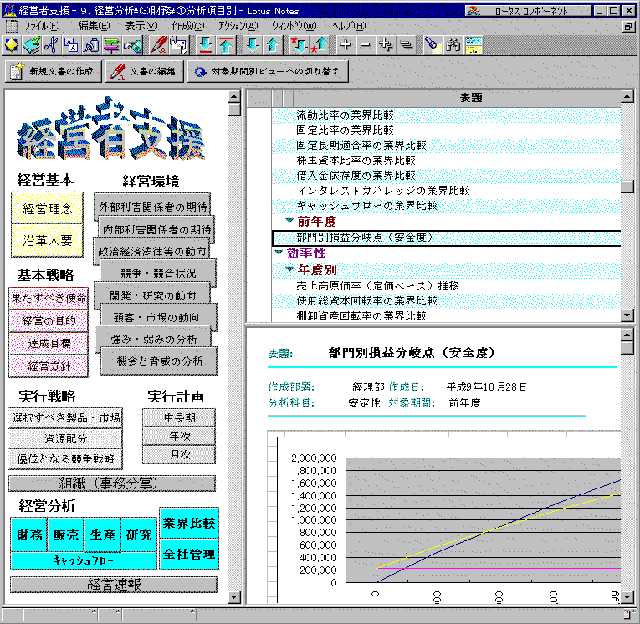
Task: Click the document list scrollbar down arrow
Action: (627, 315)
